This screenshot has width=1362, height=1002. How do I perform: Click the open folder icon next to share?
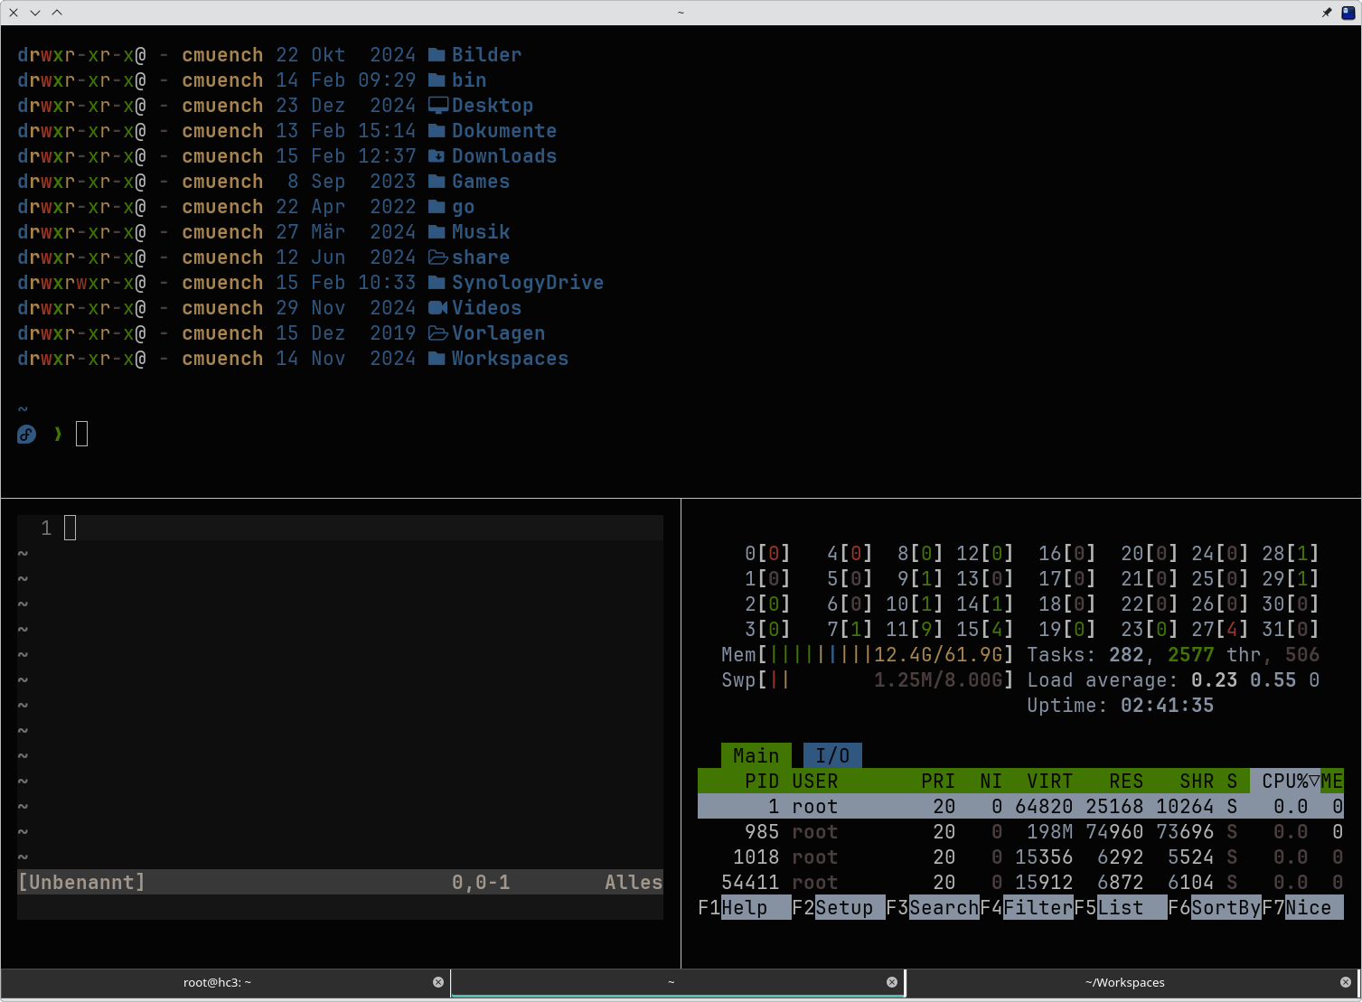pos(438,258)
